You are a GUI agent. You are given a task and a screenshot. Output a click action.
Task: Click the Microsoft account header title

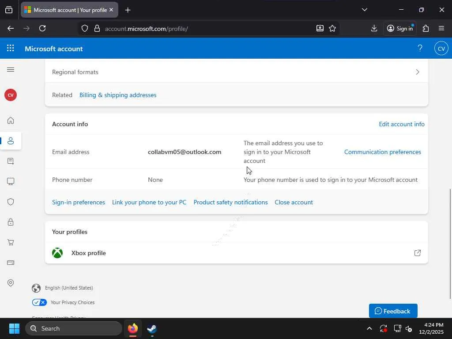[x=54, y=49]
